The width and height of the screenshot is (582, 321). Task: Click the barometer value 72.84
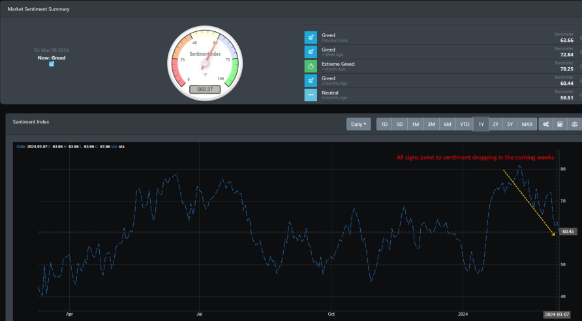tap(567, 55)
